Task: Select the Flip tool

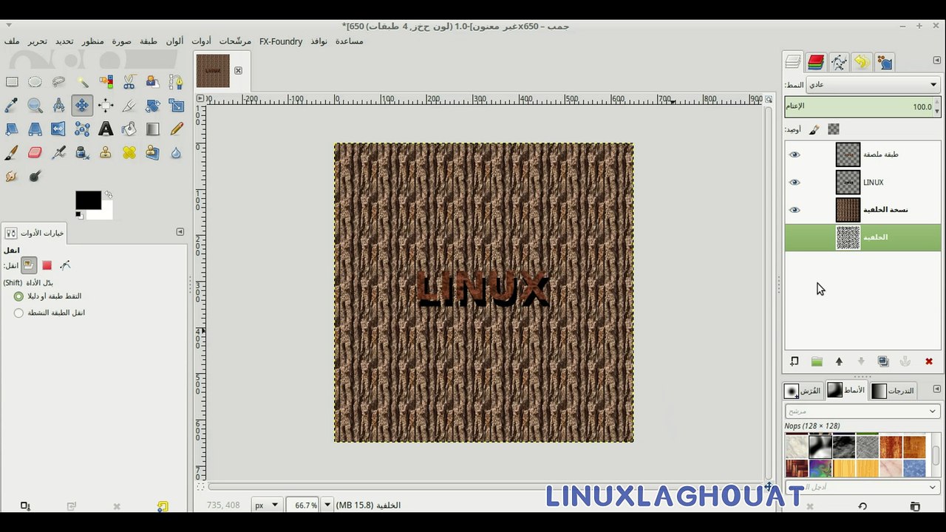Action: (58, 129)
